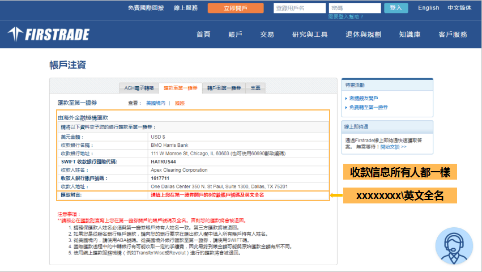Focus the 登錄用戶名 username field
Viewport: 482px width, 272px height.
pyautogui.click(x=300, y=8)
